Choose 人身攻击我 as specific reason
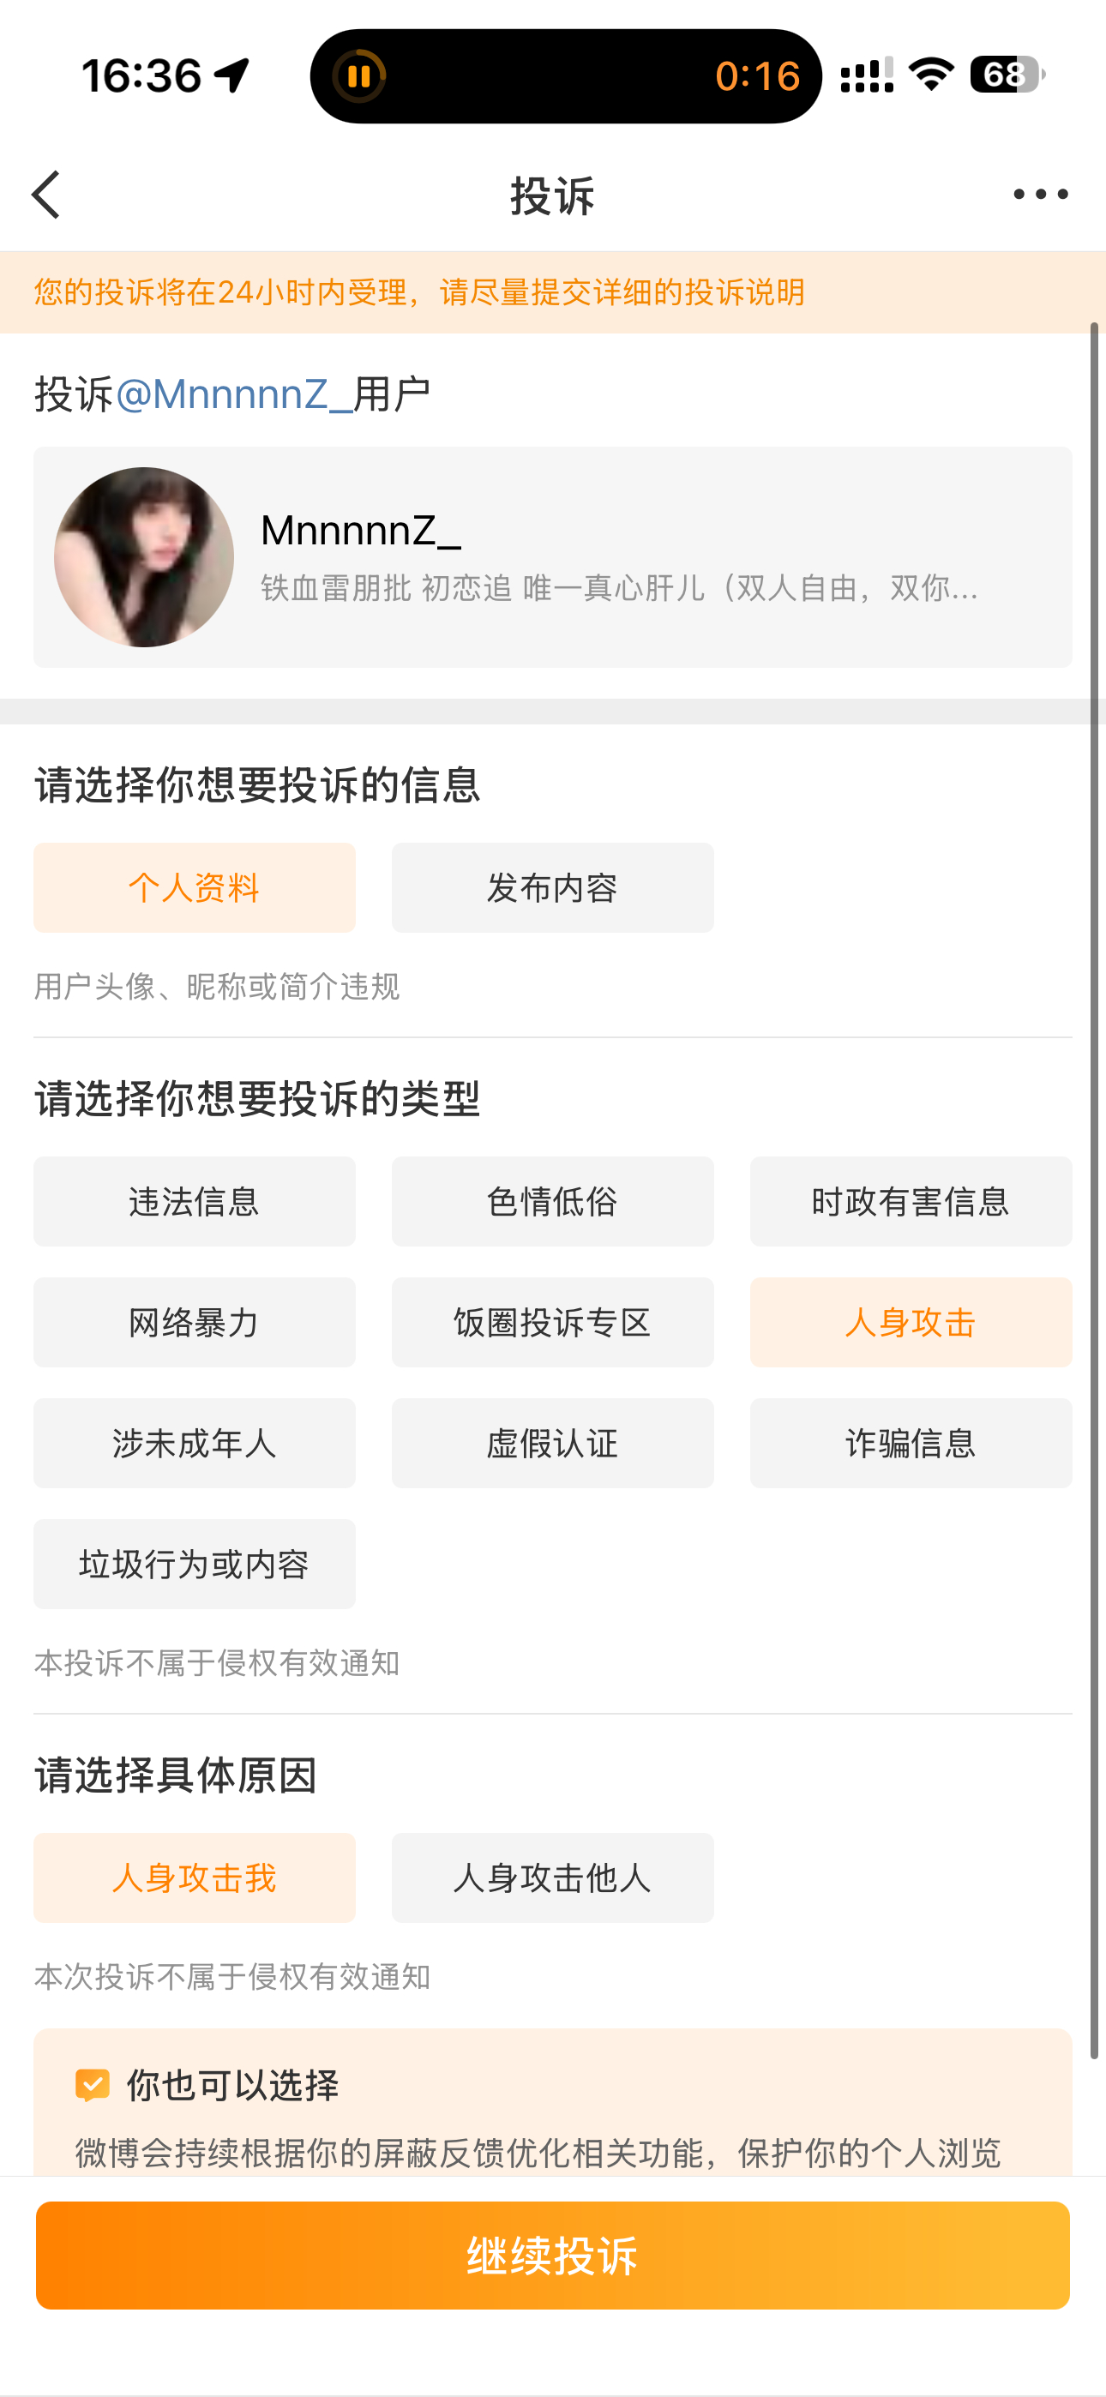Screen dimensions: 1106x2397 coord(195,1877)
